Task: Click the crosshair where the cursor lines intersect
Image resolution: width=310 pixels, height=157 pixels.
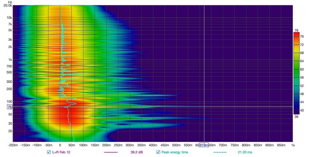Action: click(204, 107)
